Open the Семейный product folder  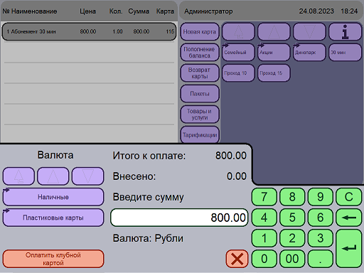[238, 52]
